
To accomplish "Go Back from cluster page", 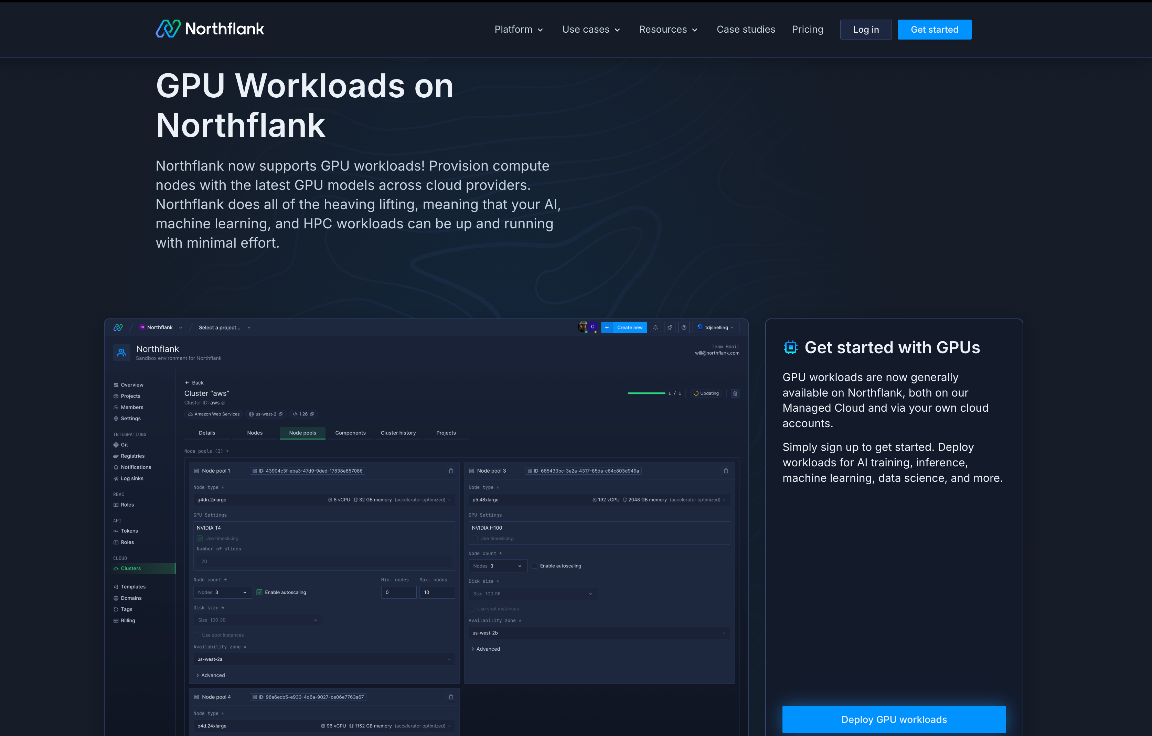I will pos(194,382).
